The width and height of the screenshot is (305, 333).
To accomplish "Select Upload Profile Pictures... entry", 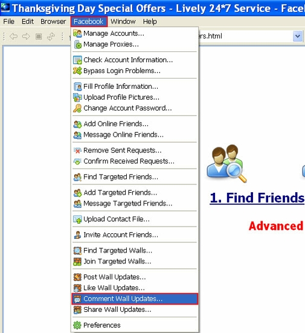I will point(135,97).
